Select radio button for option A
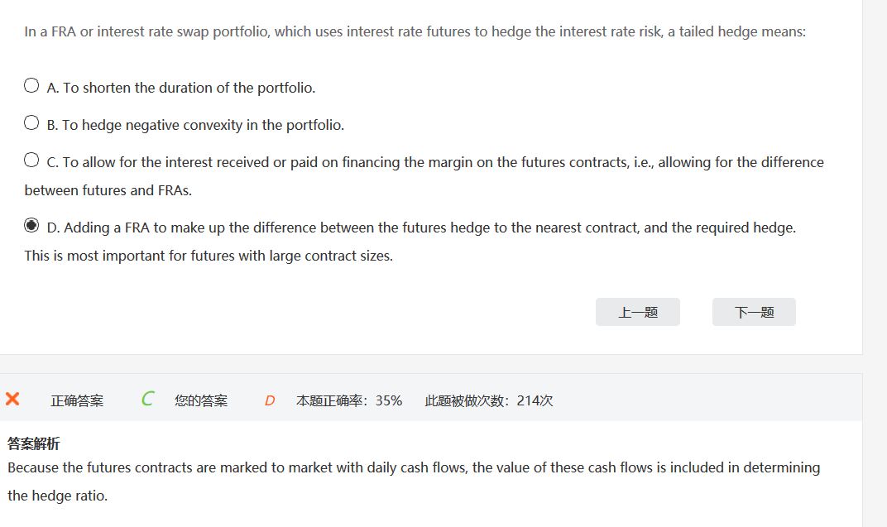The width and height of the screenshot is (887, 527). tap(31, 85)
